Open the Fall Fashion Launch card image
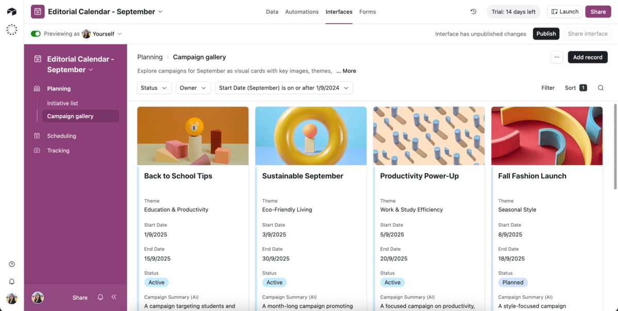 point(546,136)
